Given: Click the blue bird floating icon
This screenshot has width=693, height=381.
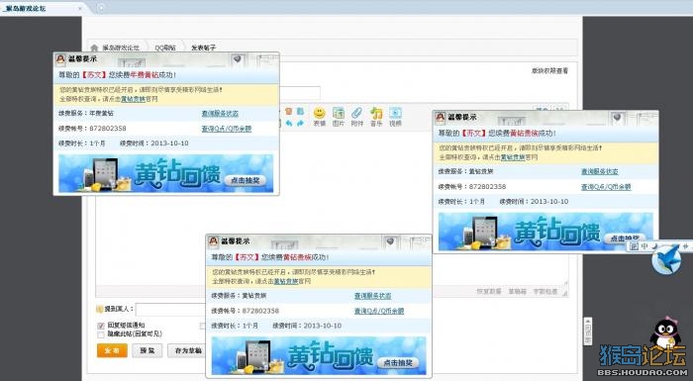Looking at the screenshot, I should click(x=666, y=259).
